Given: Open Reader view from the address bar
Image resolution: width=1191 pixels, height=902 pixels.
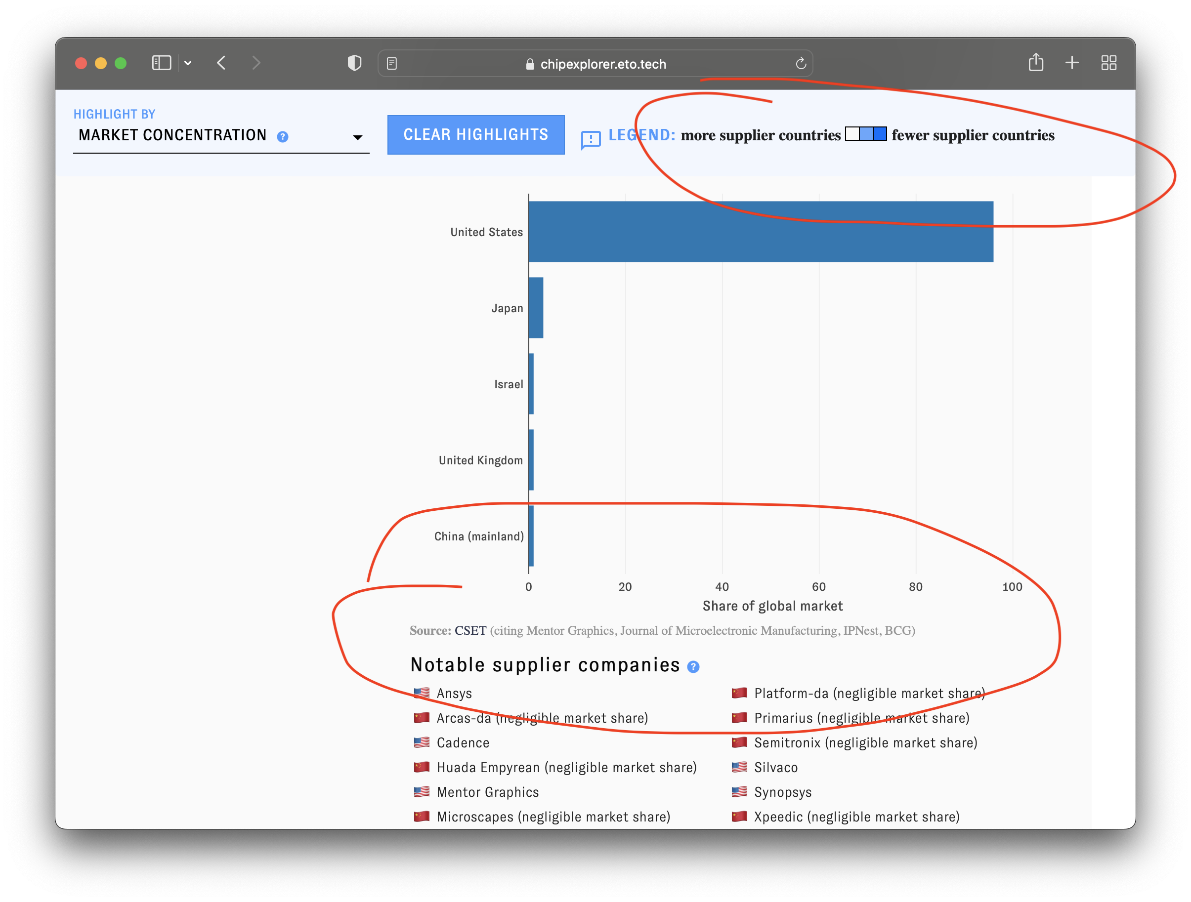Looking at the screenshot, I should [391, 63].
